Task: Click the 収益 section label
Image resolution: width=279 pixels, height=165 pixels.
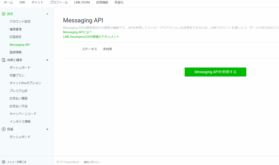Action: coord(10,129)
